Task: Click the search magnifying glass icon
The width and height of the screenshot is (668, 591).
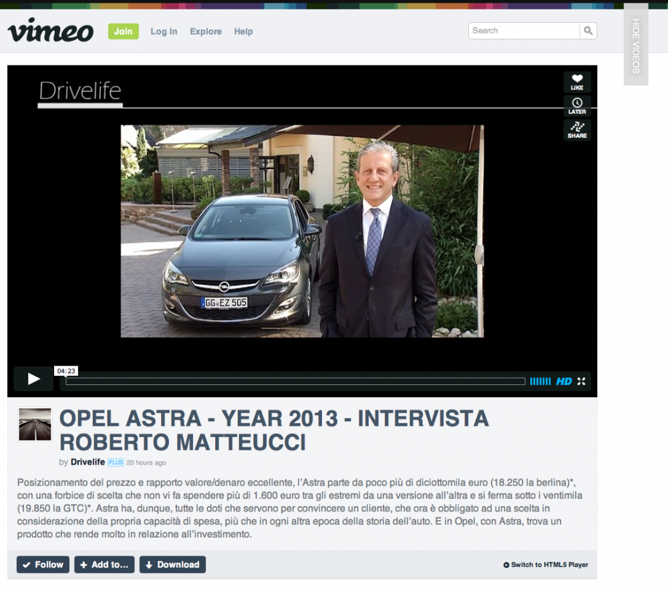Action: [x=588, y=30]
